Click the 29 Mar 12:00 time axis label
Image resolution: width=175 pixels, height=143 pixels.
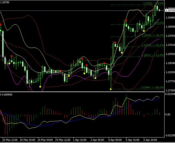(x=63, y=140)
